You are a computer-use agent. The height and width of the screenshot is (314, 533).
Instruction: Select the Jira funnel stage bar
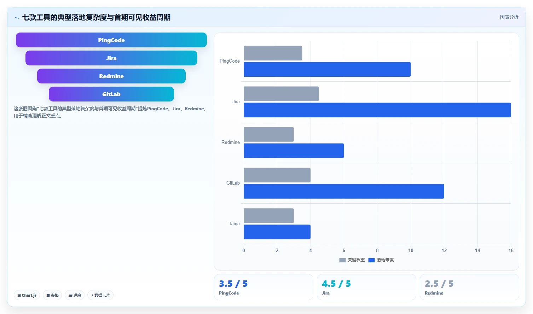(x=111, y=58)
